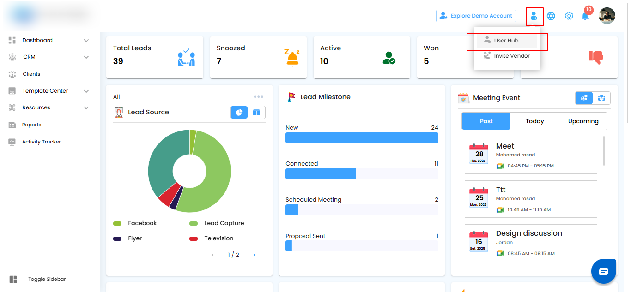Click the add user icon in header
Viewport: 631px width, 292px height.
pyautogui.click(x=534, y=16)
